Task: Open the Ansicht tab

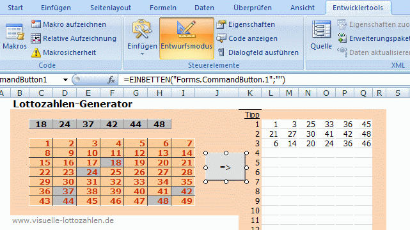Action: click(303, 8)
